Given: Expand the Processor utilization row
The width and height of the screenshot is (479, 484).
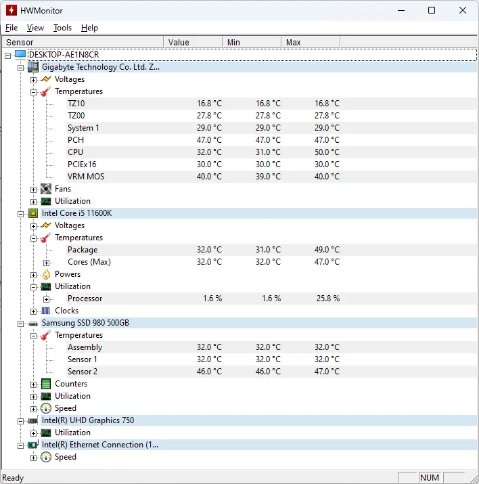Looking at the screenshot, I should pyautogui.click(x=46, y=299).
